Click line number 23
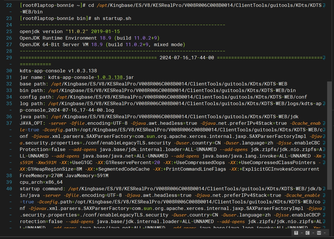The height and width of the screenshot is (239, 334). 9,19
